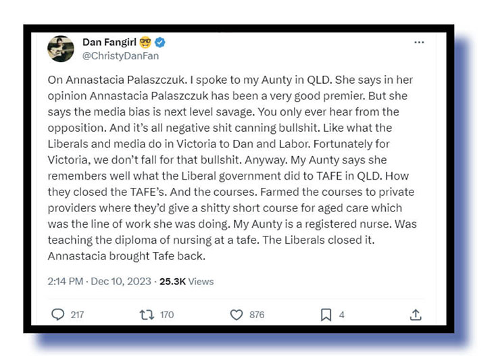Screen dimensions: 498x356
Task: Like the tweet with the heart icon
Action: pyautogui.click(x=236, y=314)
